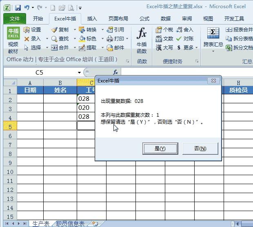Click the 提取 extract tool
253x227 pixels.
tap(88, 48)
